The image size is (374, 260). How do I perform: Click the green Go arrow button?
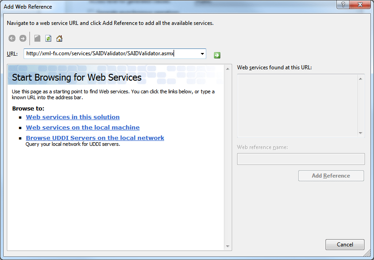[x=217, y=55]
